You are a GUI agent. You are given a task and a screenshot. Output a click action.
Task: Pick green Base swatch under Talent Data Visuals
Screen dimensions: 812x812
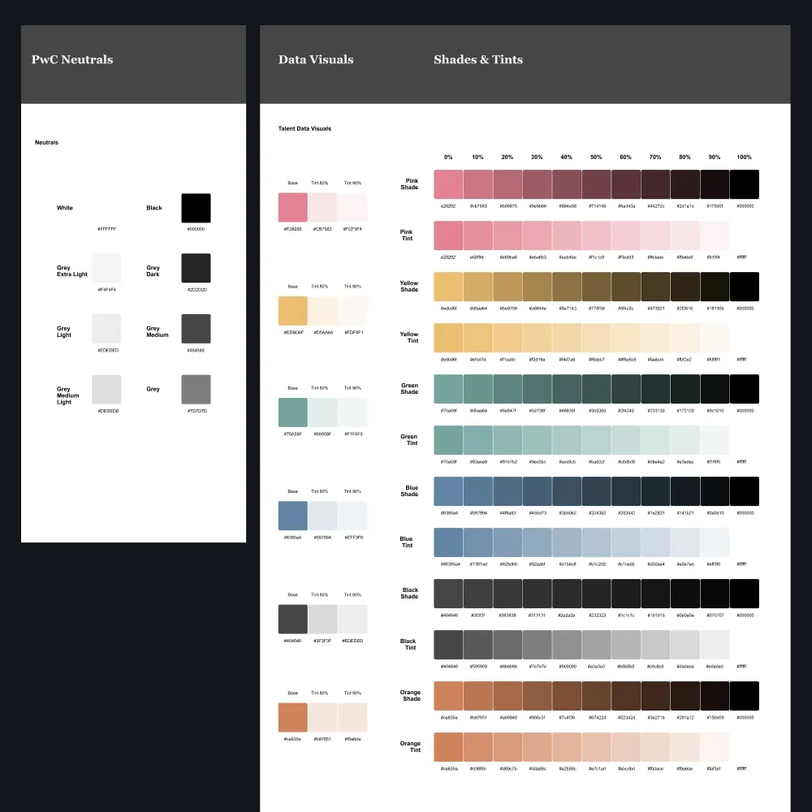(x=293, y=412)
